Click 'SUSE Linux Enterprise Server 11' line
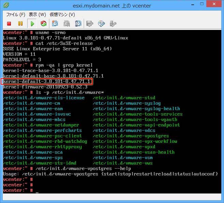The image size is (224, 203). (x=57, y=49)
